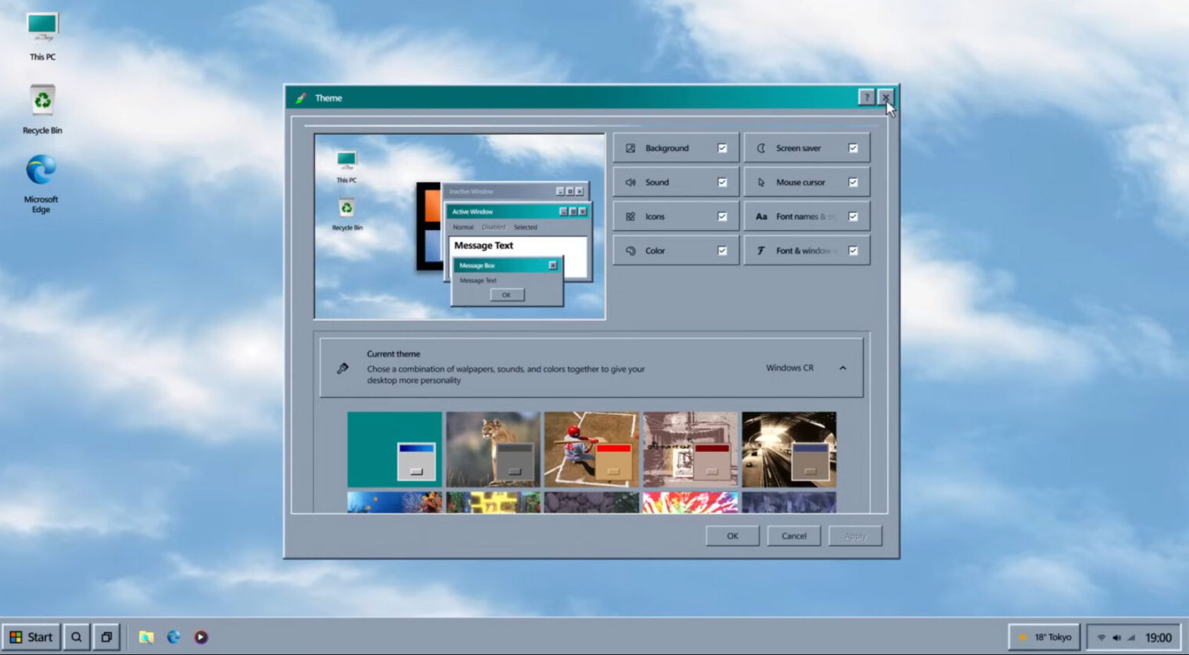
Task: Click the Sound speaker icon
Action: (x=630, y=182)
